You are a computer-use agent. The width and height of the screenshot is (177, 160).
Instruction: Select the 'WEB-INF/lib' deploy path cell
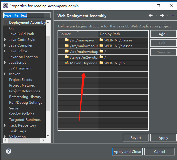pos(123,63)
